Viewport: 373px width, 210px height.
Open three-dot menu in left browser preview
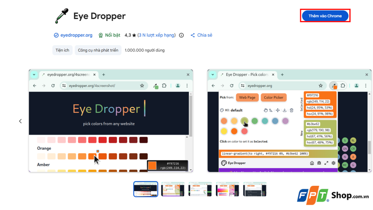(x=187, y=86)
